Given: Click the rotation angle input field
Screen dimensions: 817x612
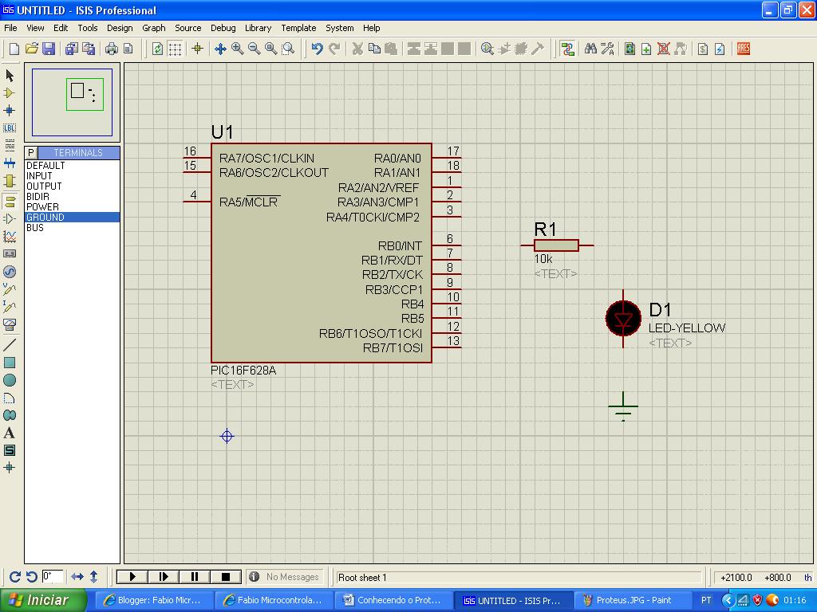Looking at the screenshot, I should click(x=53, y=576).
